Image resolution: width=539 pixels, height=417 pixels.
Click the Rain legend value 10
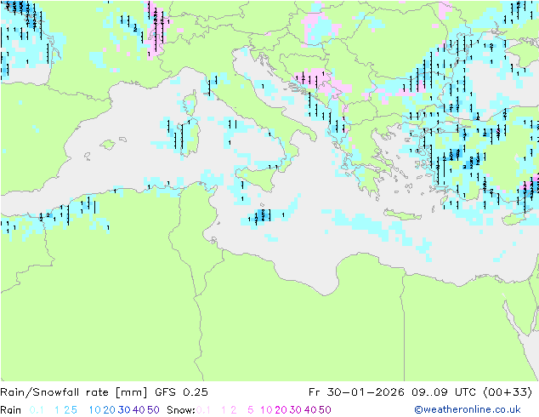(x=94, y=410)
